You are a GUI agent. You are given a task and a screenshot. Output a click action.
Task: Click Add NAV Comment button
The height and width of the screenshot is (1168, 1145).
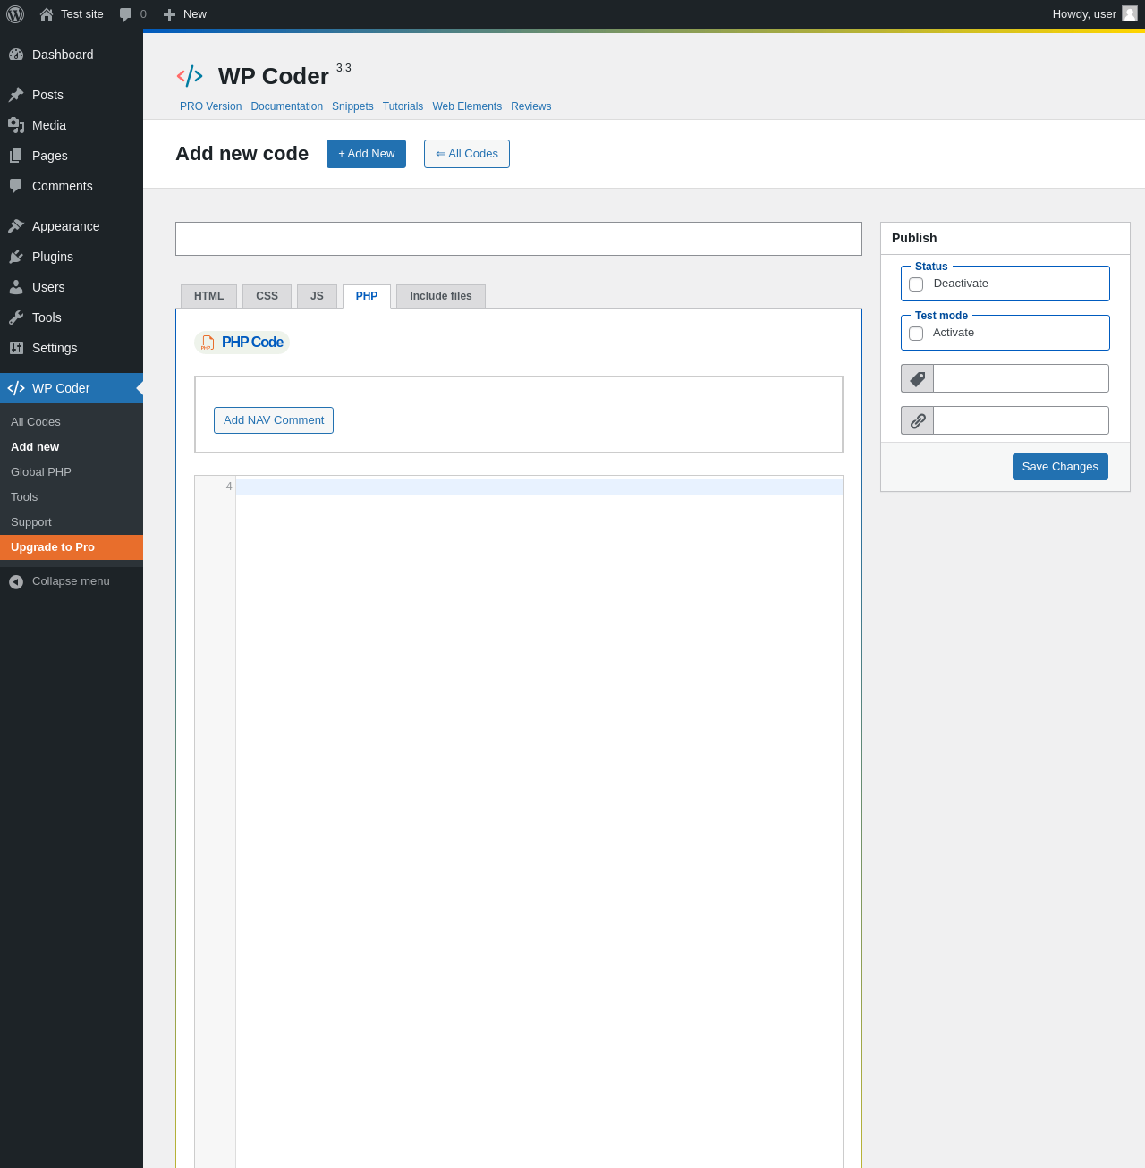274,420
